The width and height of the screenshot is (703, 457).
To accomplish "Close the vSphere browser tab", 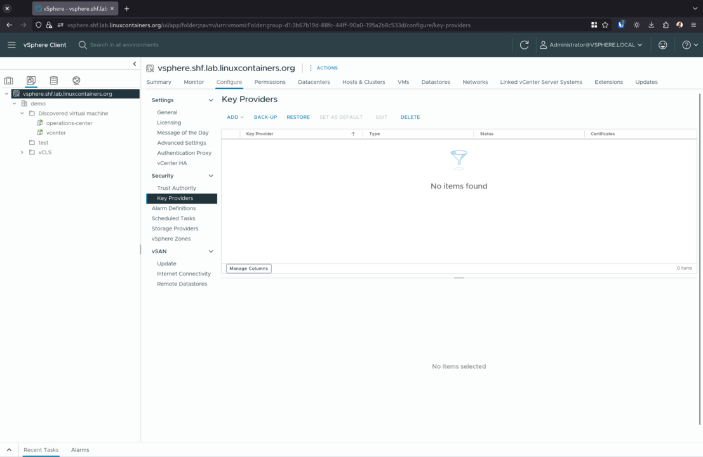I will click(x=112, y=8).
